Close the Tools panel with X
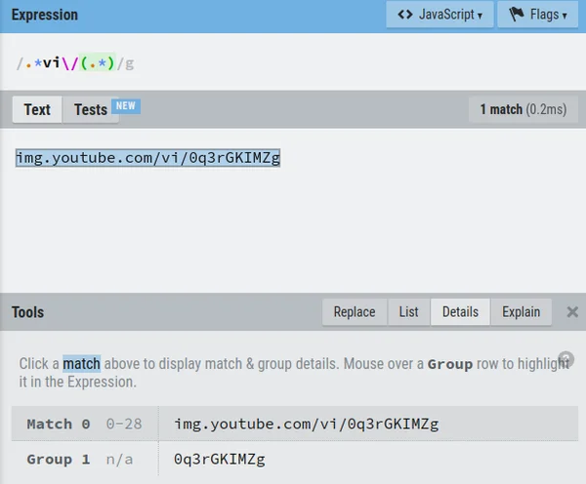586x484 pixels. click(572, 312)
